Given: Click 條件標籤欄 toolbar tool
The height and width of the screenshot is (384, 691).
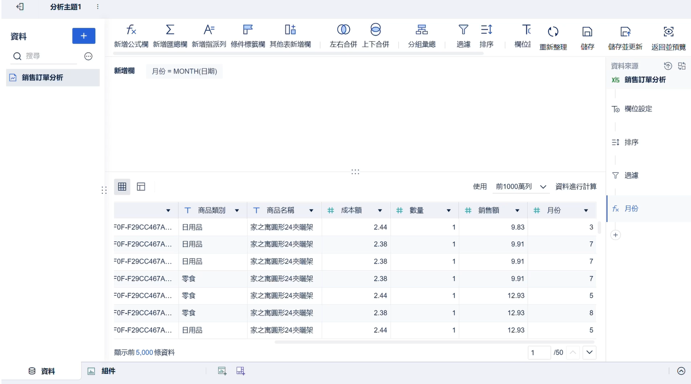Looking at the screenshot, I should 248,36.
